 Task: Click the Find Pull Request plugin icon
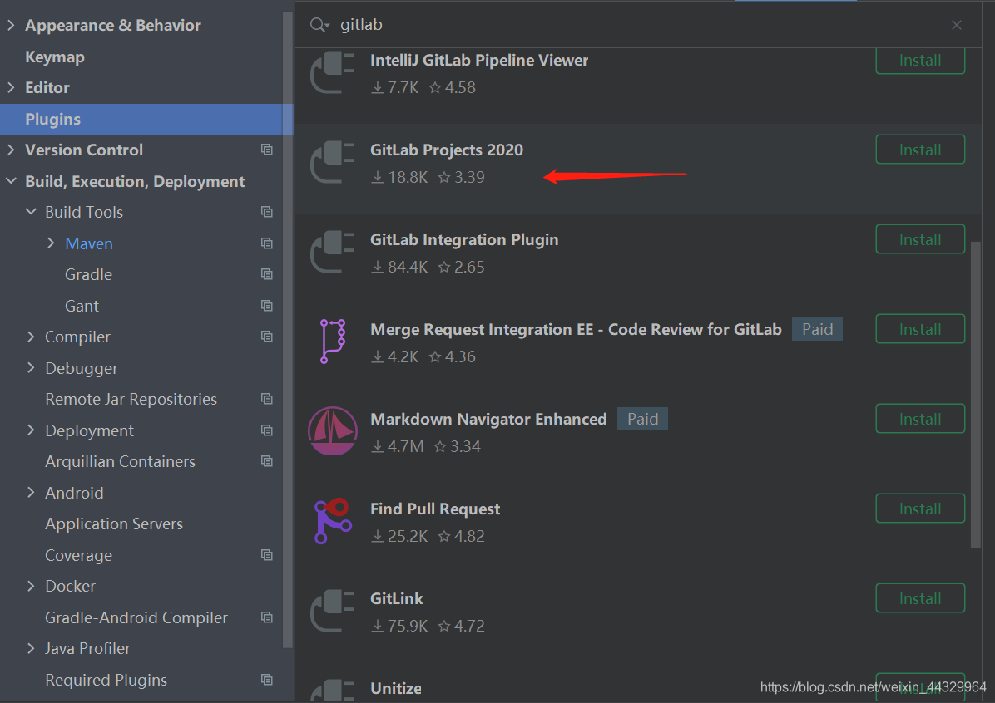pyautogui.click(x=332, y=521)
